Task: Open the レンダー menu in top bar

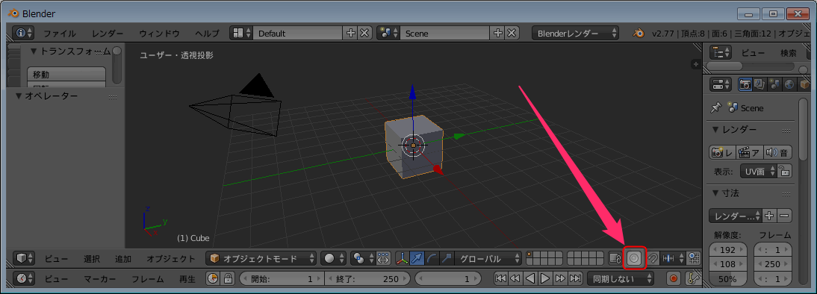Action: tap(108, 34)
